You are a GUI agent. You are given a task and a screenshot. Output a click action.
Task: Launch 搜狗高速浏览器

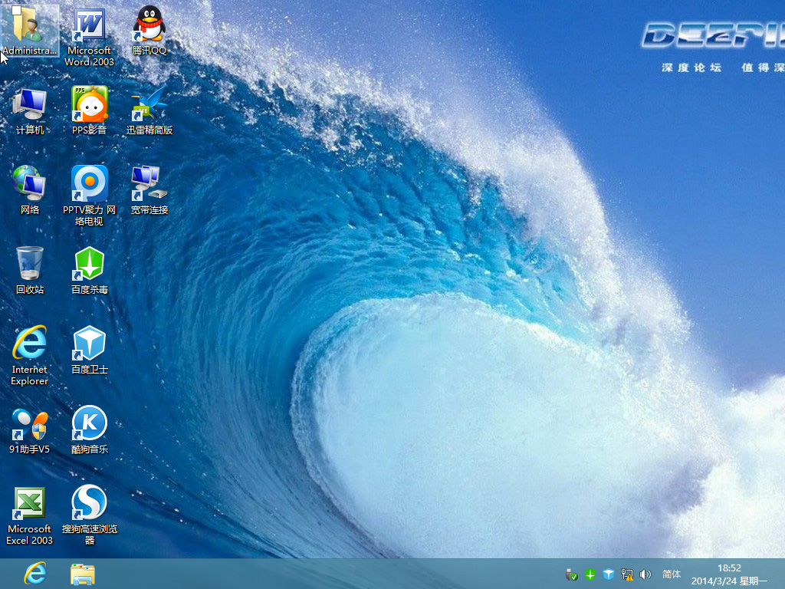[x=89, y=506]
